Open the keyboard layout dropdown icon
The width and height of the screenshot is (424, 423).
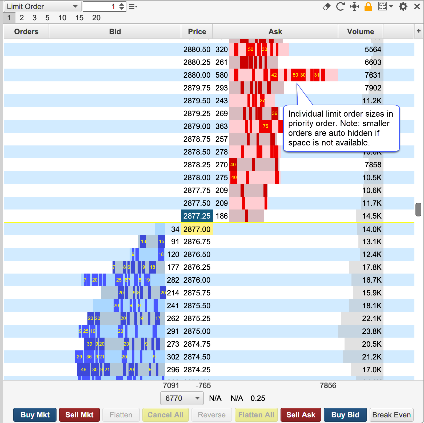tap(386, 6)
